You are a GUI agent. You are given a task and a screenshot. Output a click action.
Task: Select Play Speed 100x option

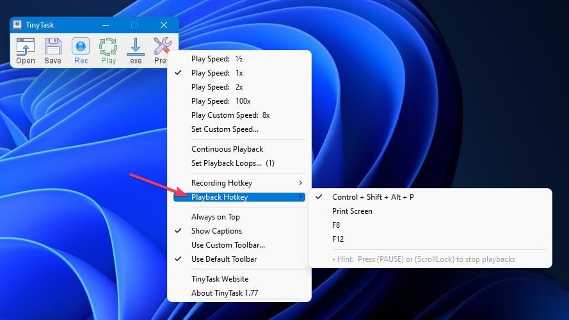point(239,101)
